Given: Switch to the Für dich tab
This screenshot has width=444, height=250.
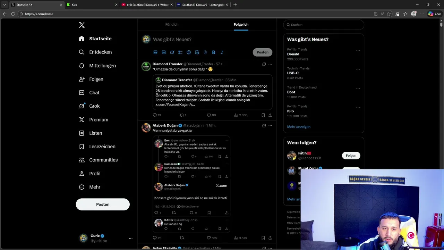Looking at the screenshot, I should coord(172,25).
